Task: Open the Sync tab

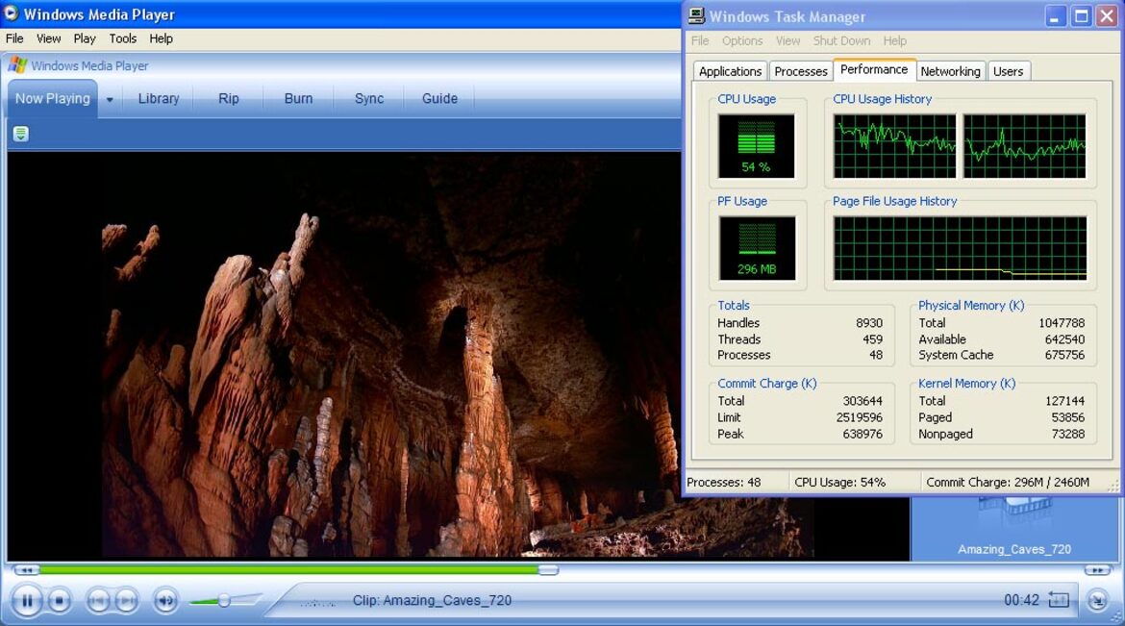Action: 369,98
